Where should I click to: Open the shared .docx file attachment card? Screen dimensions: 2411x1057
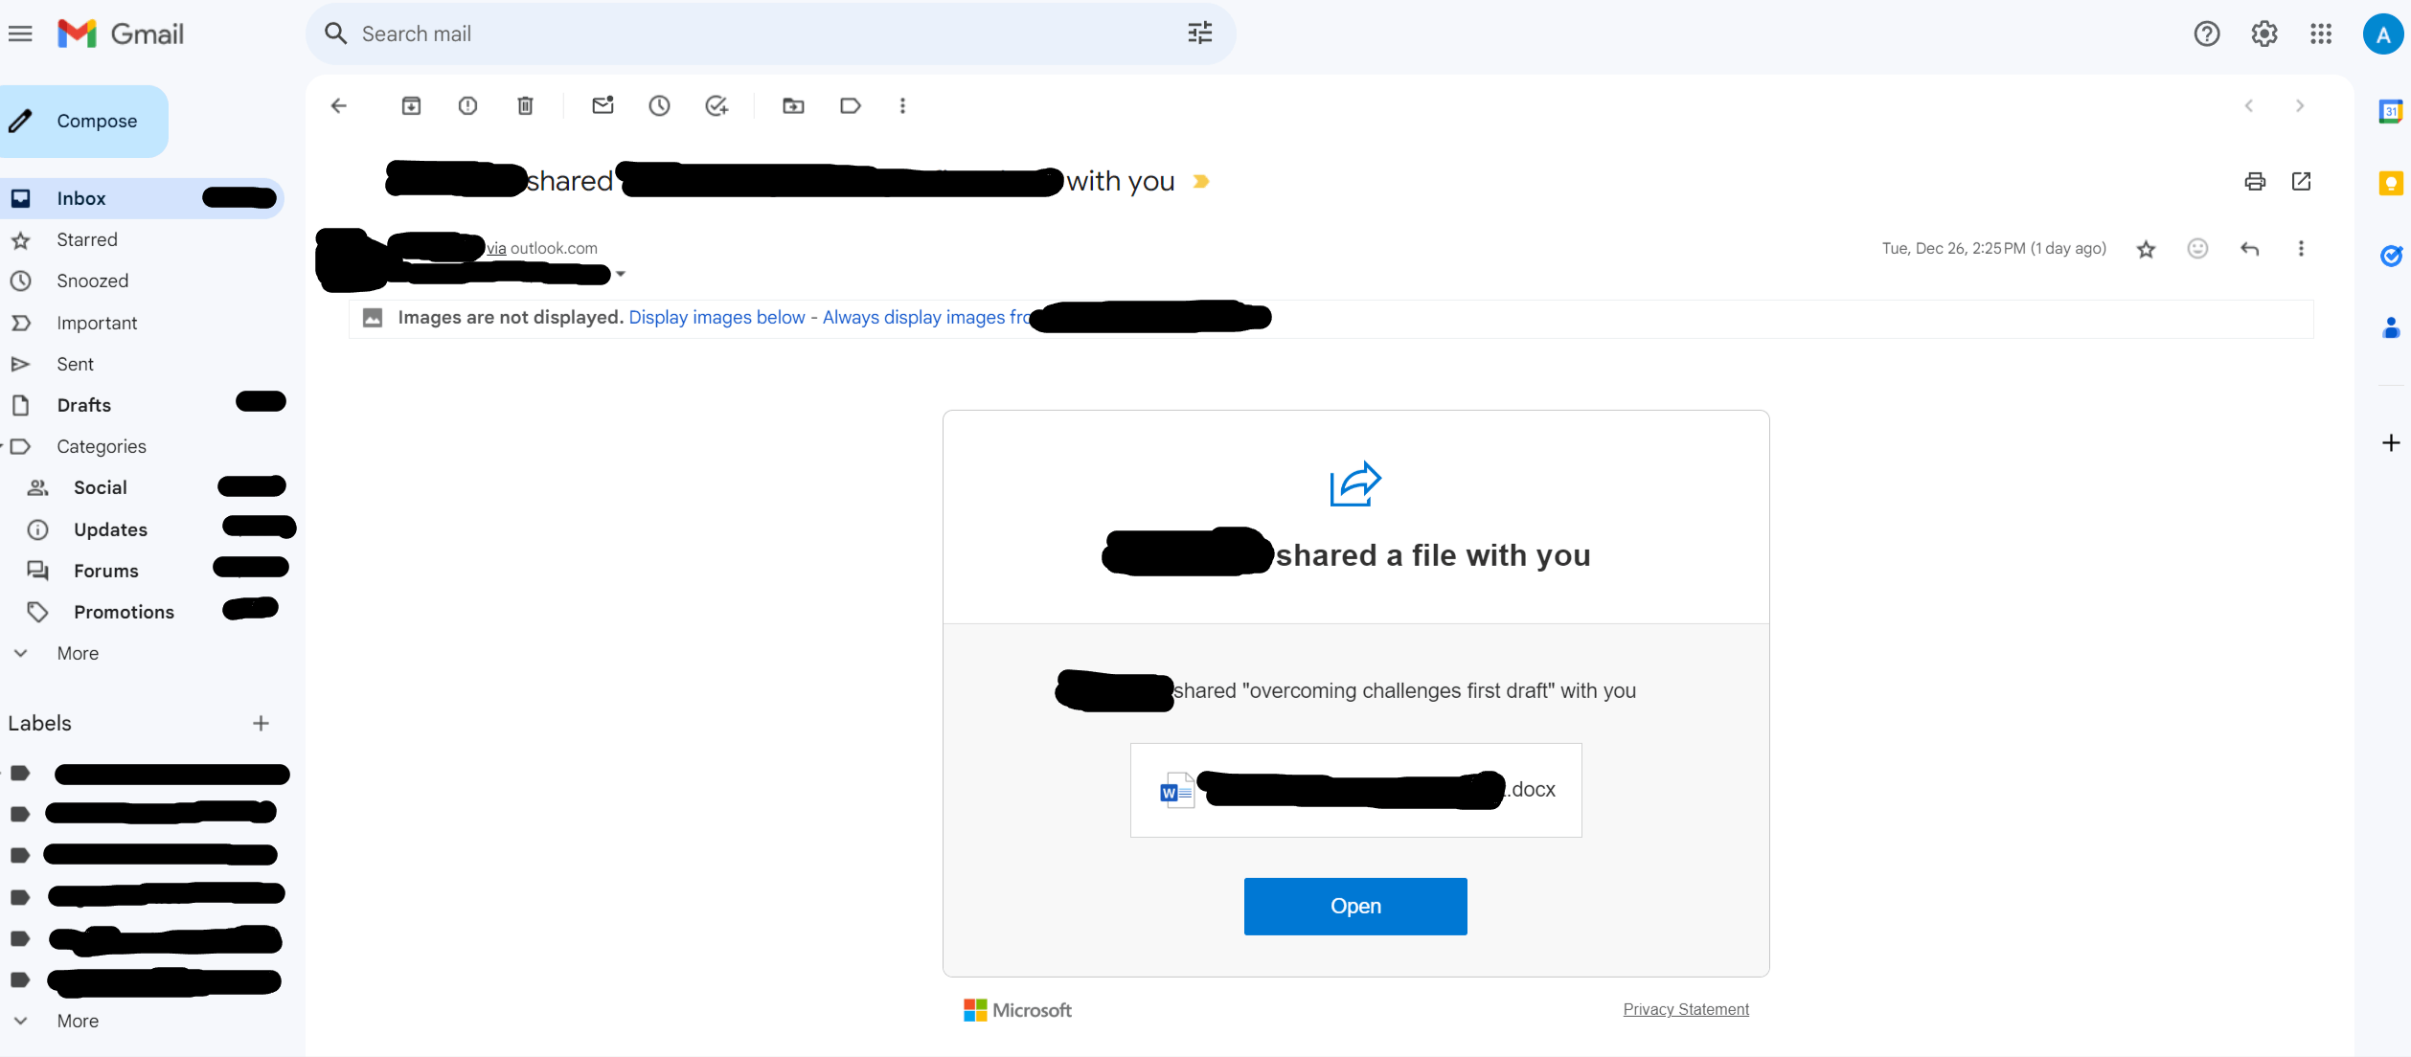pyautogui.click(x=1355, y=791)
